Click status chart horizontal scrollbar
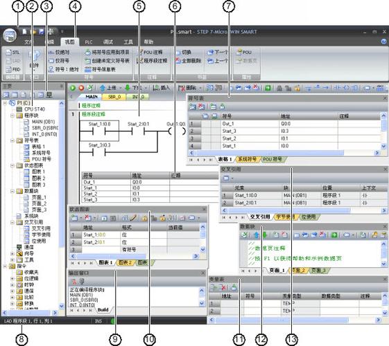Screen dimensions: 389x346 (x=135, y=256)
